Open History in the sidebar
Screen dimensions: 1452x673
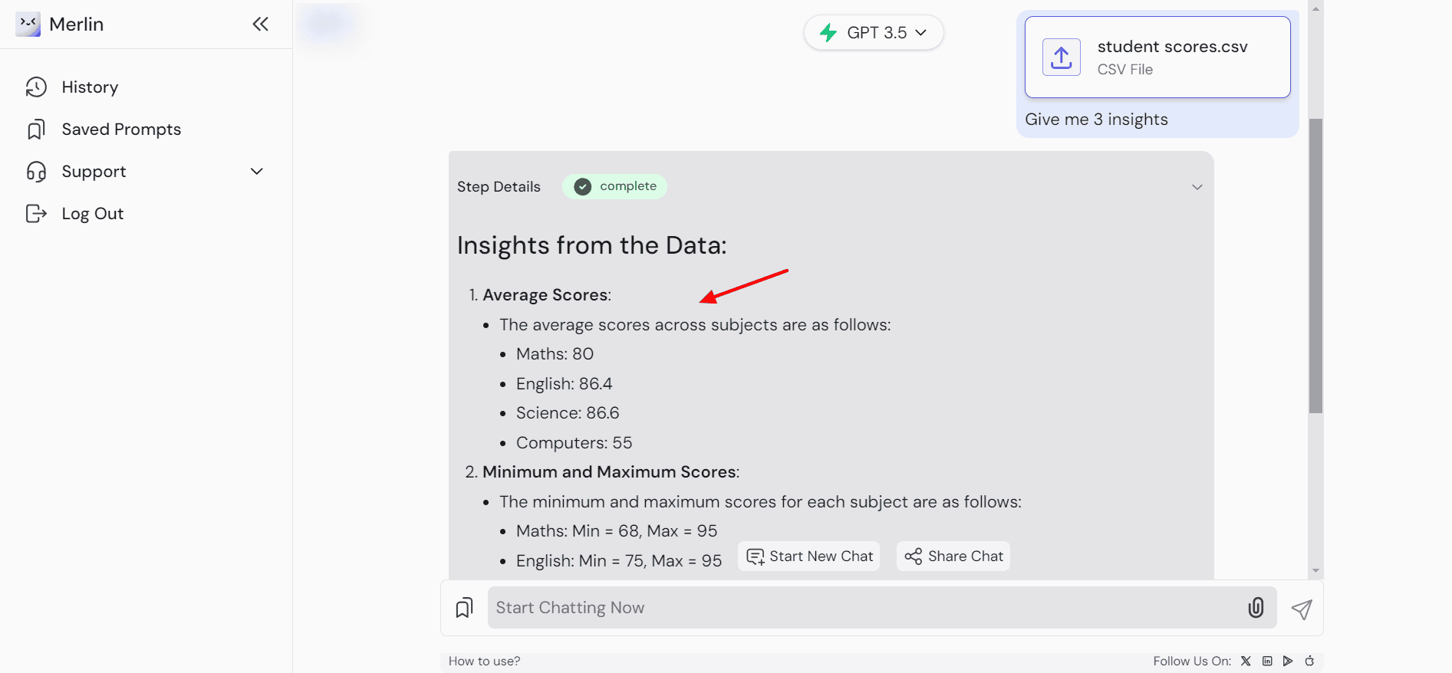(90, 87)
